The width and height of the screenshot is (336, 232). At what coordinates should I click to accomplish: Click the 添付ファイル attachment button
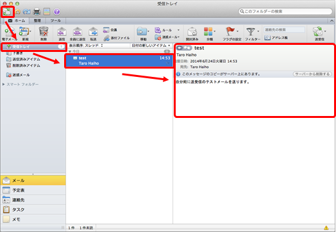click(x=117, y=38)
